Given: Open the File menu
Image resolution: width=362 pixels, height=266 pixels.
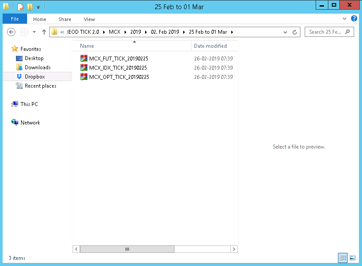Looking at the screenshot, I should pyautogui.click(x=15, y=19).
